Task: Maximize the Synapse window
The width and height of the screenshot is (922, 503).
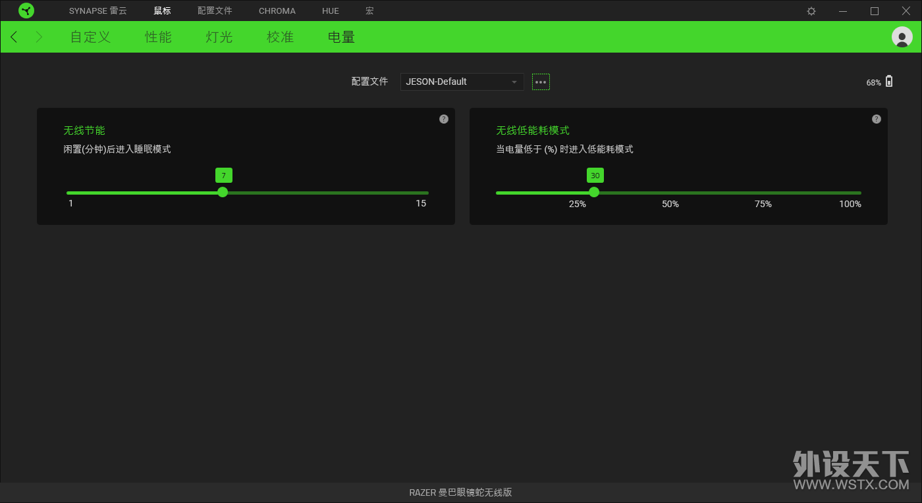Action: tap(875, 11)
